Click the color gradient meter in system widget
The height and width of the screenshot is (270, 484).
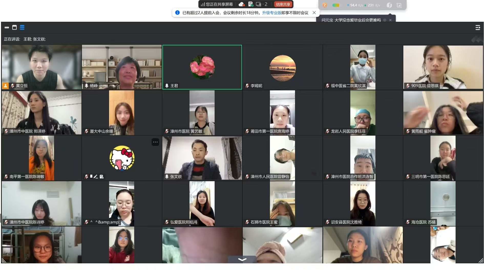[336, 5]
